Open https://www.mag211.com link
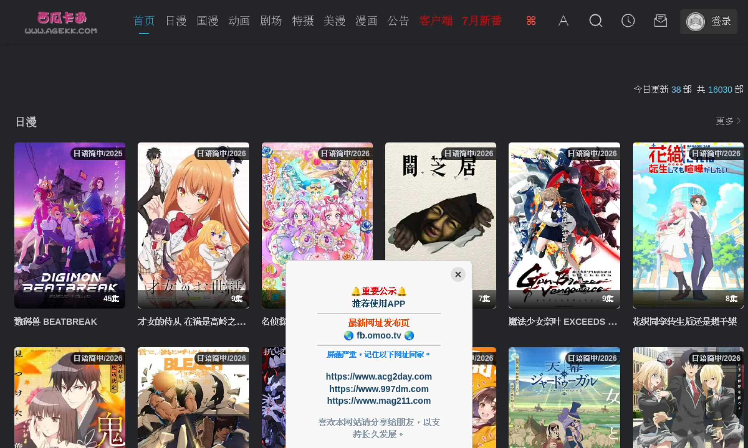The width and height of the screenshot is (748, 448). coord(379,401)
